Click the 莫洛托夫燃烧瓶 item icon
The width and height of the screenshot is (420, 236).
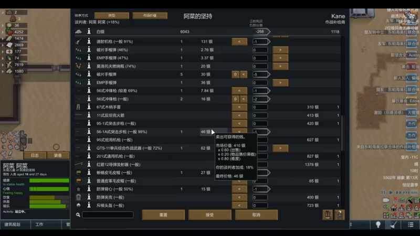78,66
